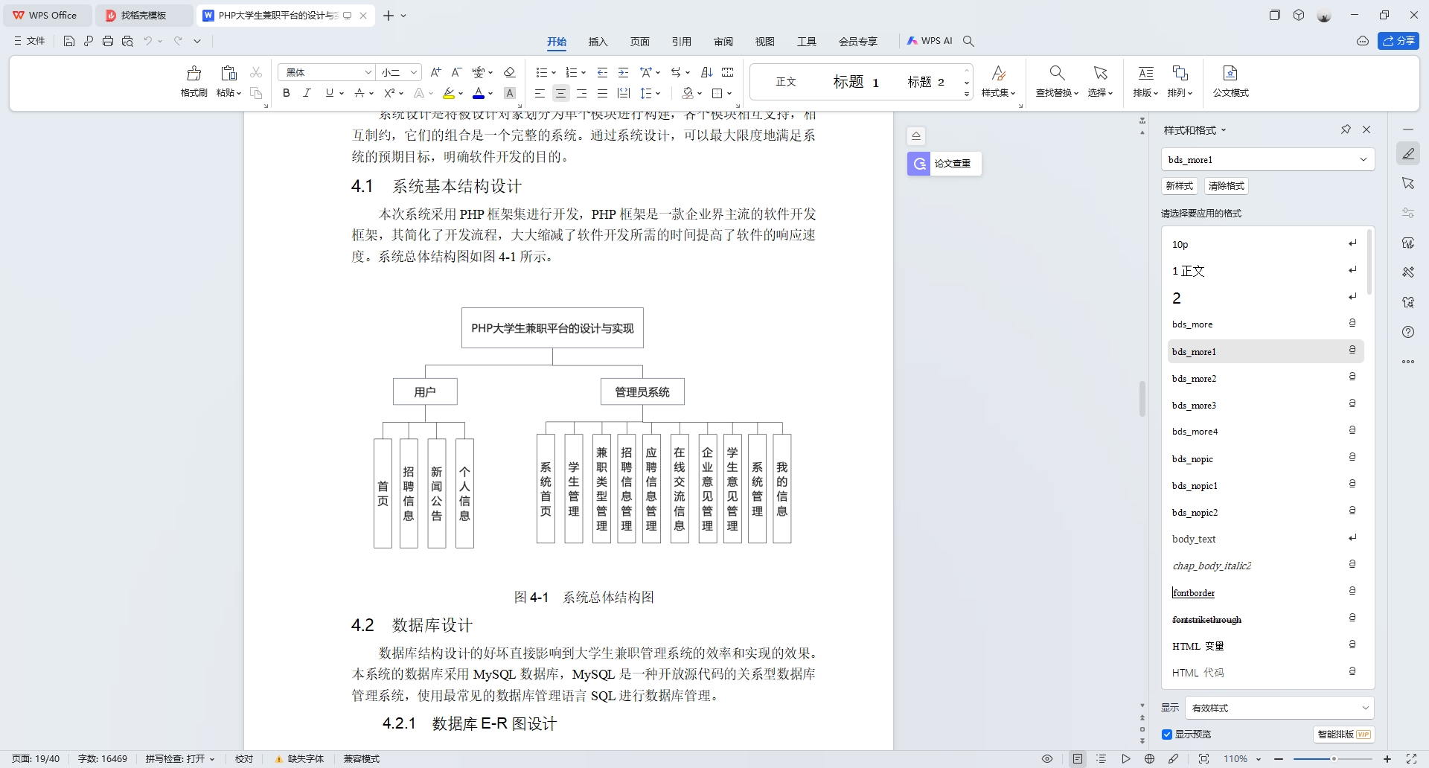Apply the highlight color swatch

449,93
